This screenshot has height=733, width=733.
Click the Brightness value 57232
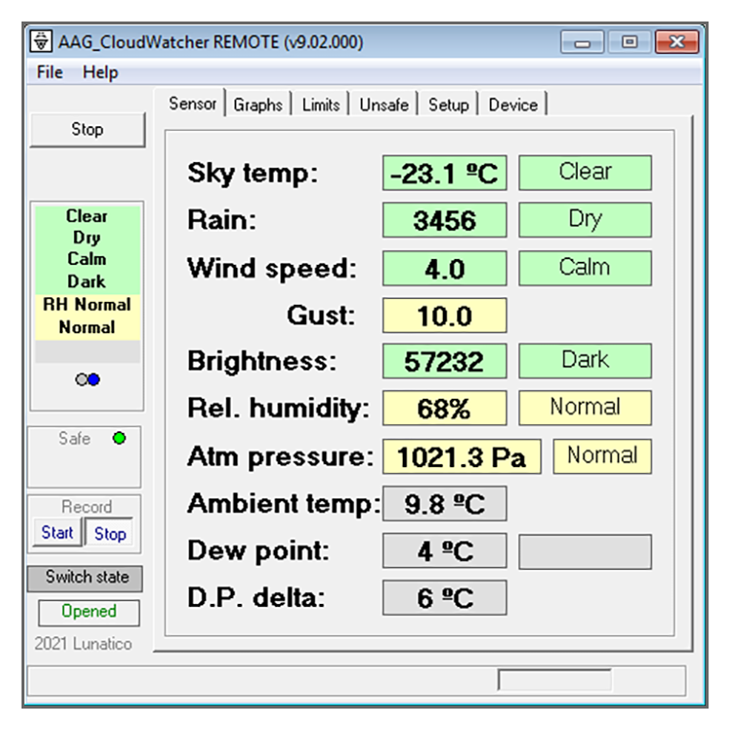444,362
